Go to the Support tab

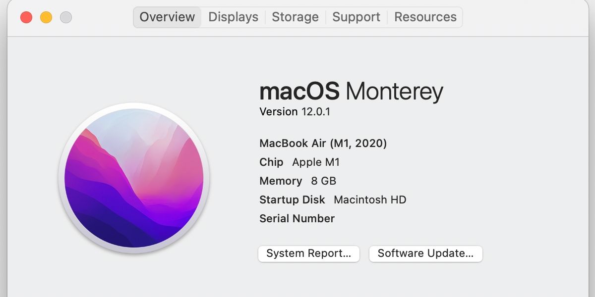tap(356, 17)
